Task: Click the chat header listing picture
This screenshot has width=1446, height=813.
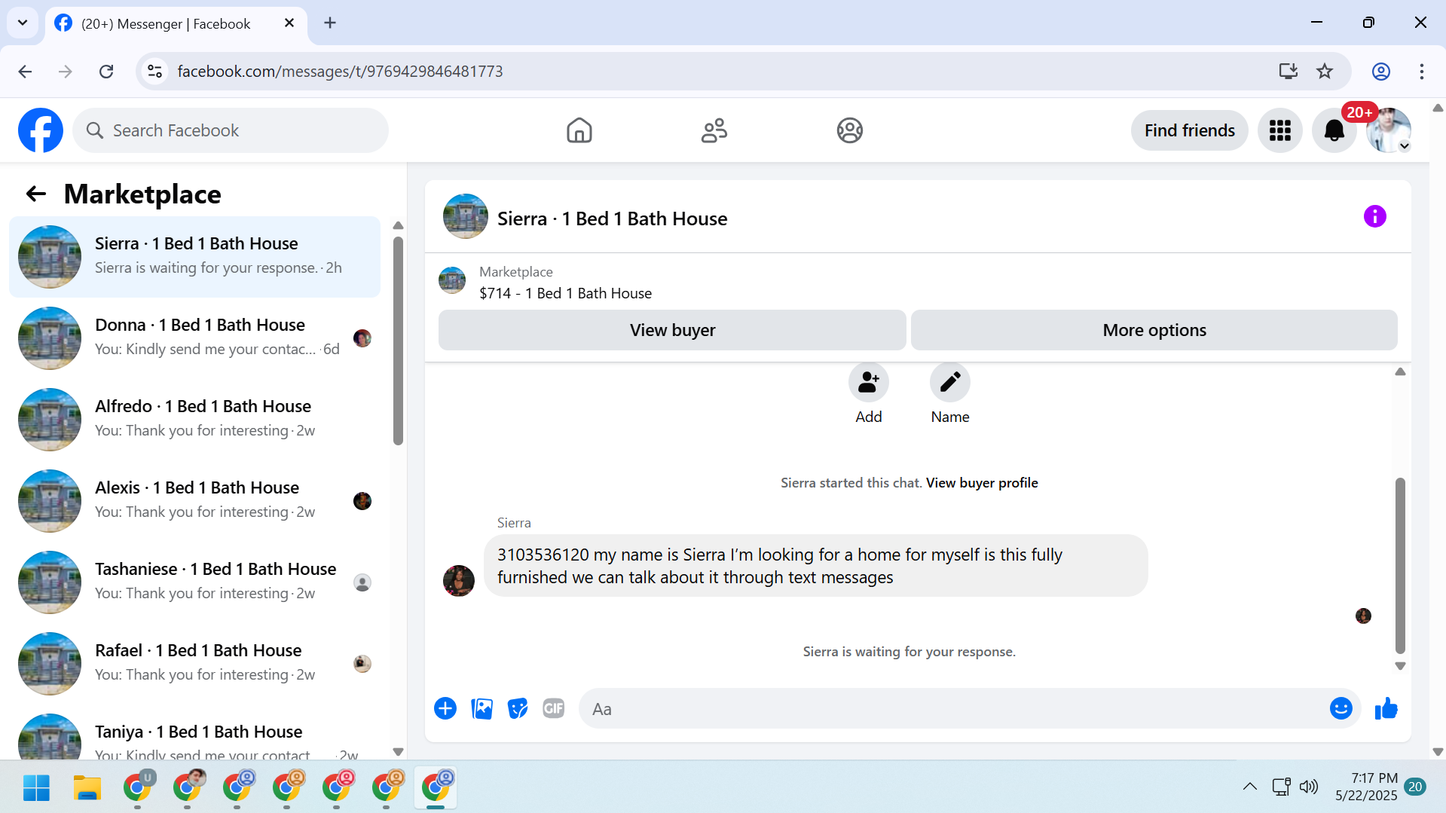Action: 465,216
